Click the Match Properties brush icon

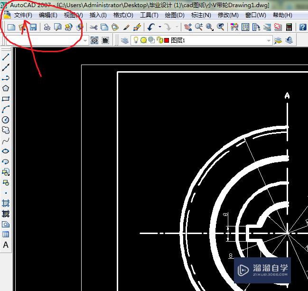pyautogui.click(x=126, y=27)
